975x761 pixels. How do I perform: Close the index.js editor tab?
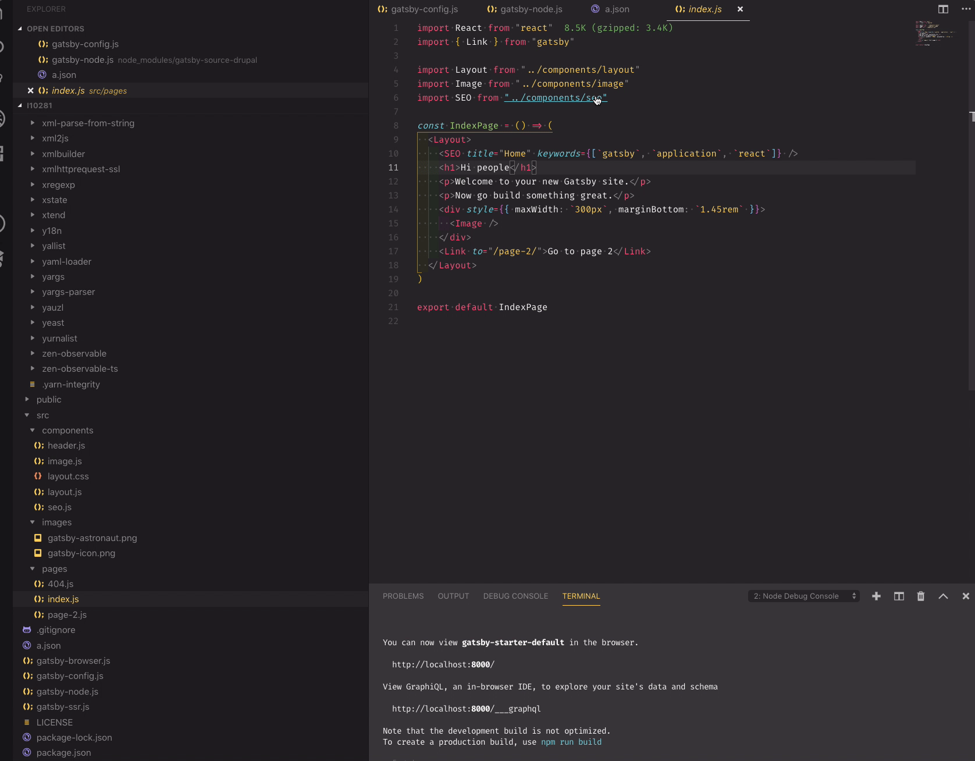click(x=740, y=9)
